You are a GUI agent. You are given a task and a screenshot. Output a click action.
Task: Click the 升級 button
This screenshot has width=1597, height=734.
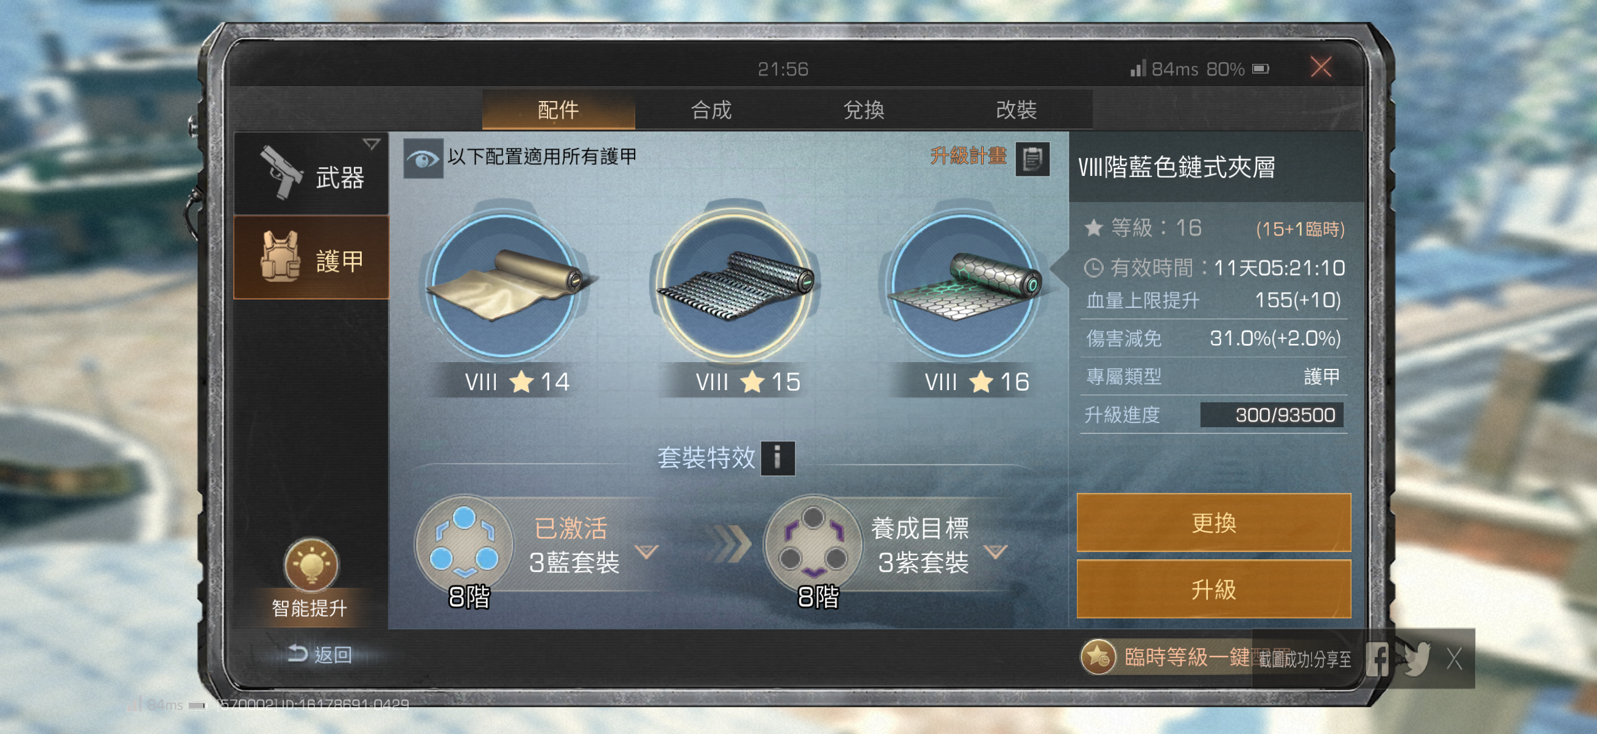coord(1213,589)
